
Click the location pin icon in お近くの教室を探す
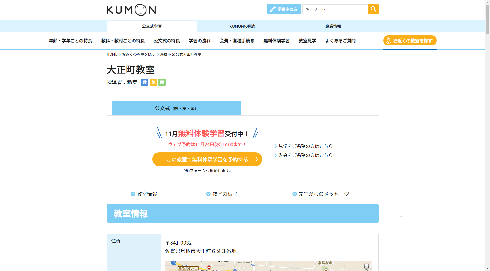tap(388, 40)
